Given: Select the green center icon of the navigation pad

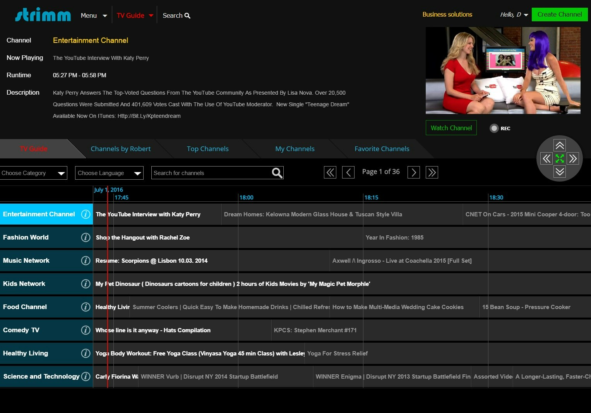Looking at the screenshot, I should click(x=559, y=158).
